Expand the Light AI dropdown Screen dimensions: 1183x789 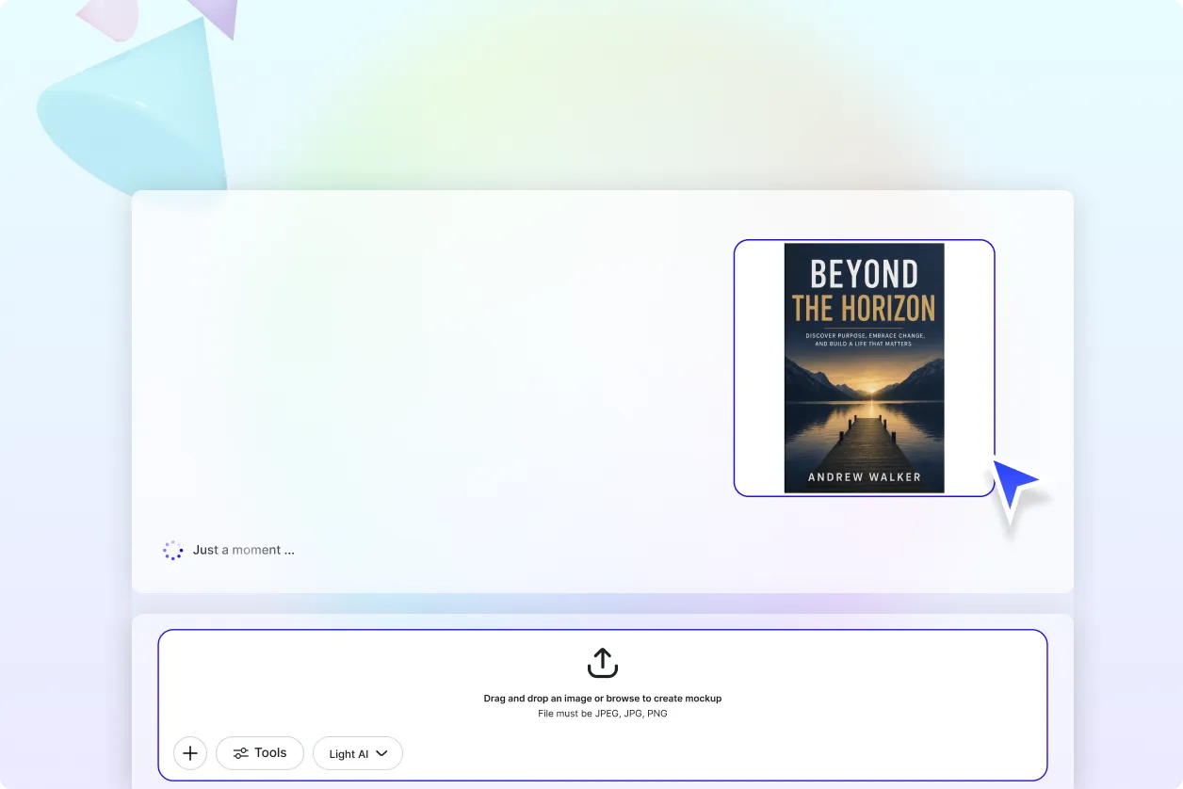[358, 753]
